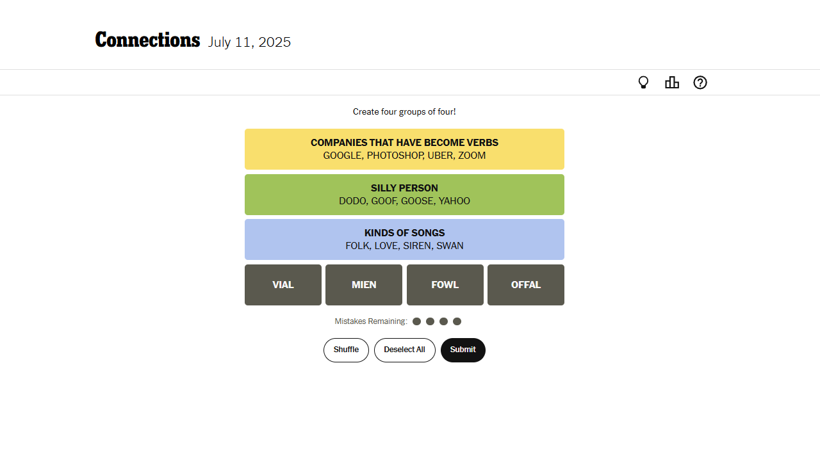Click the second mistakes remaining dot
This screenshot has width=820, height=461.
click(430, 321)
